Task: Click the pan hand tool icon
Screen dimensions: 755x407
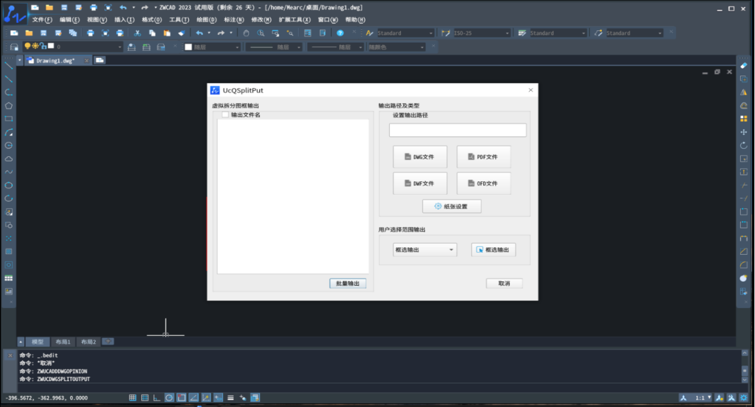Action: [x=246, y=33]
